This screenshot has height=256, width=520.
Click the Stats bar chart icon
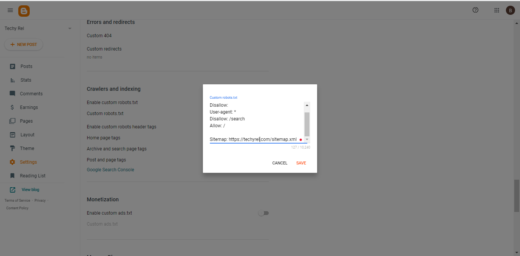(x=13, y=80)
